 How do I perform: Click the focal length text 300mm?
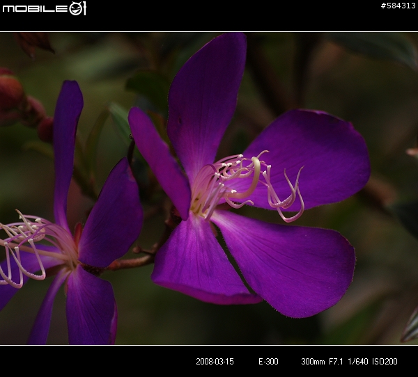click(313, 361)
